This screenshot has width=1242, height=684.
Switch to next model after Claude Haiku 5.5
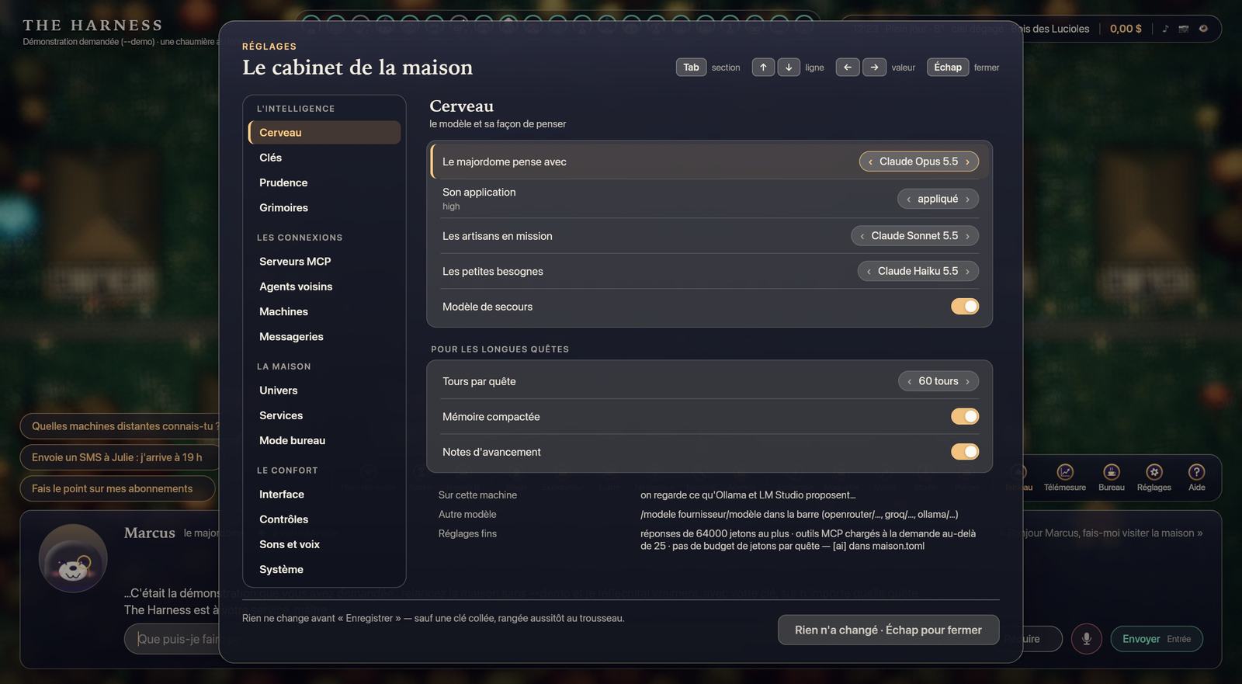[x=967, y=271]
